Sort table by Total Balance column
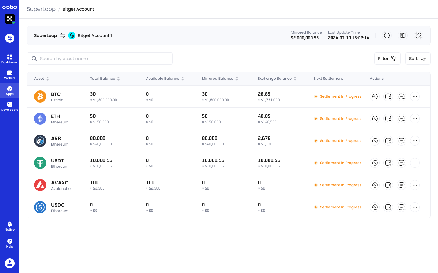The height and width of the screenshot is (273, 438). (105, 79)
